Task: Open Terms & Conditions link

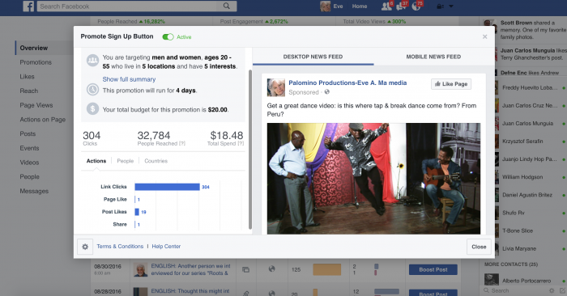Action: tap(120, 246)
